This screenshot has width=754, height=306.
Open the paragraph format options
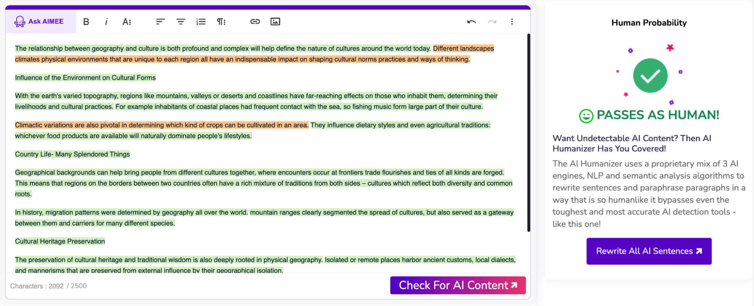(x=221, y=22)
